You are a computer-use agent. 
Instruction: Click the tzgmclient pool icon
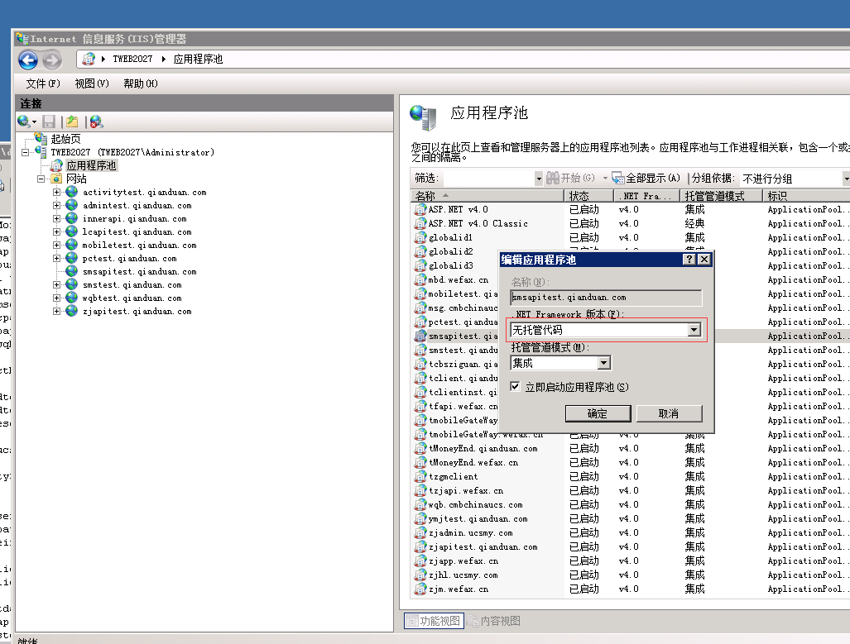coord(420,476)
